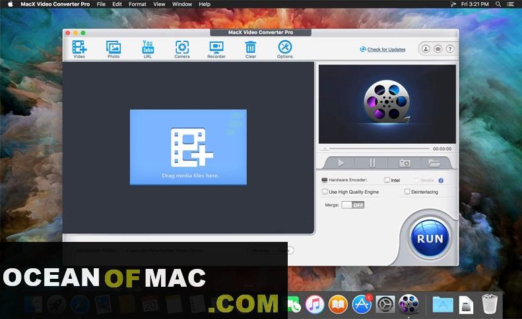The width and height of the screenshot is (522, 319).
Task: Click the blue RUN button
Action: (430, 238)
